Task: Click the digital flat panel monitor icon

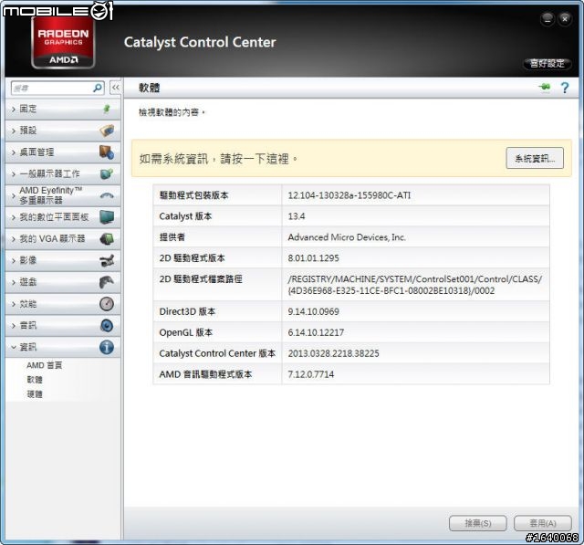Action: point(107,216)
